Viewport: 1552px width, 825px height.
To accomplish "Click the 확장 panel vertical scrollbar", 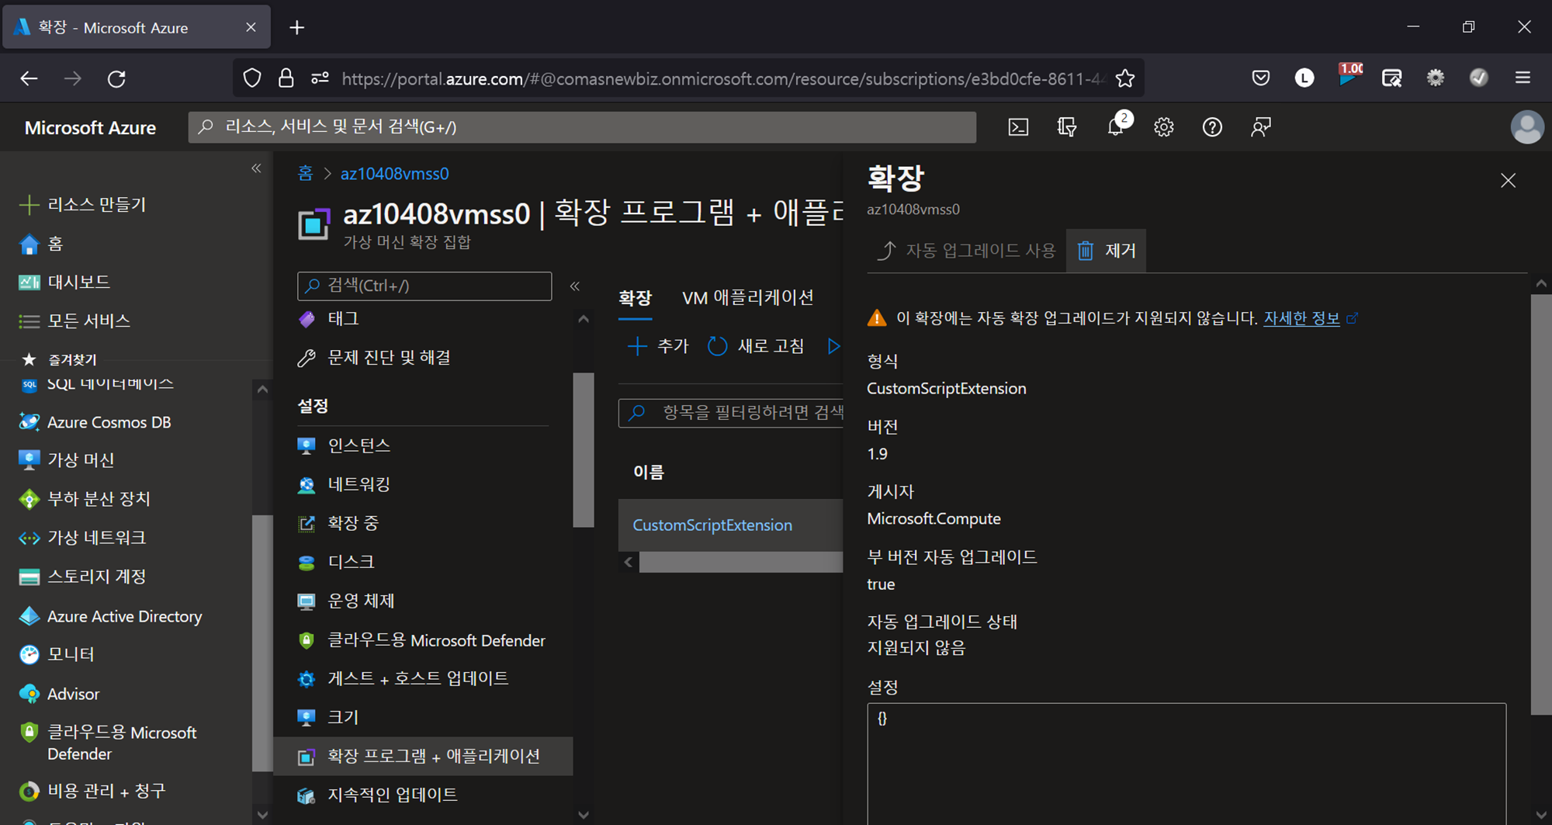I will click(x=1541, y=504).
